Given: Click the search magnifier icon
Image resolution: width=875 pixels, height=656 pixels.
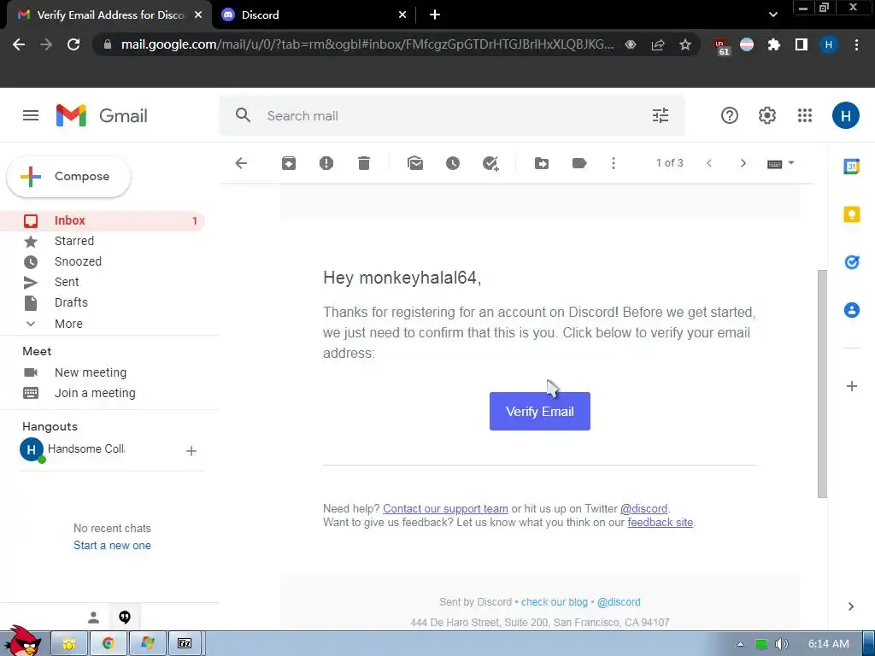Looking at the screenshot, I should 243,115.
